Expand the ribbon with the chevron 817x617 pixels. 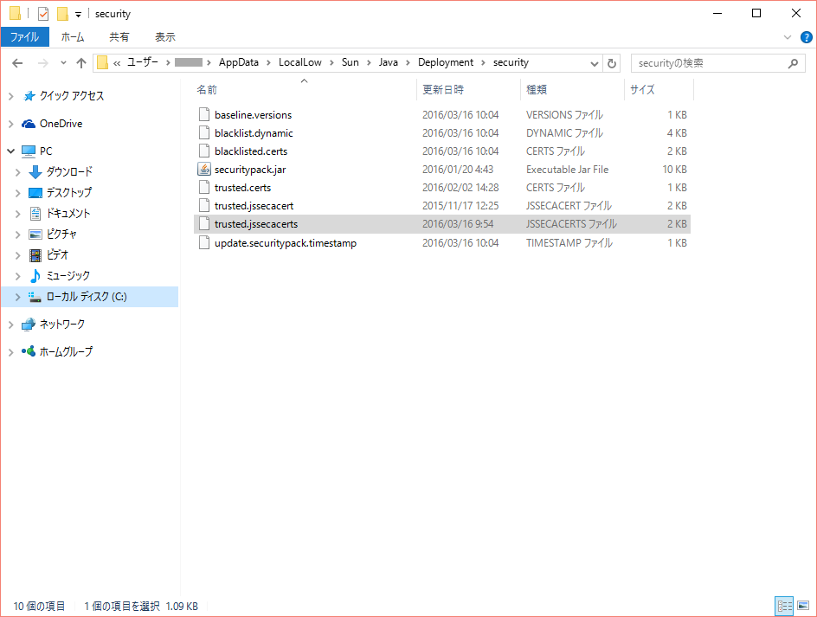[x=787, y=37]
